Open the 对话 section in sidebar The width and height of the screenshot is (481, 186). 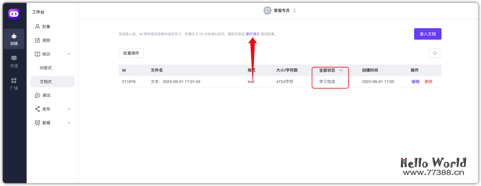(x=14, y=62)
